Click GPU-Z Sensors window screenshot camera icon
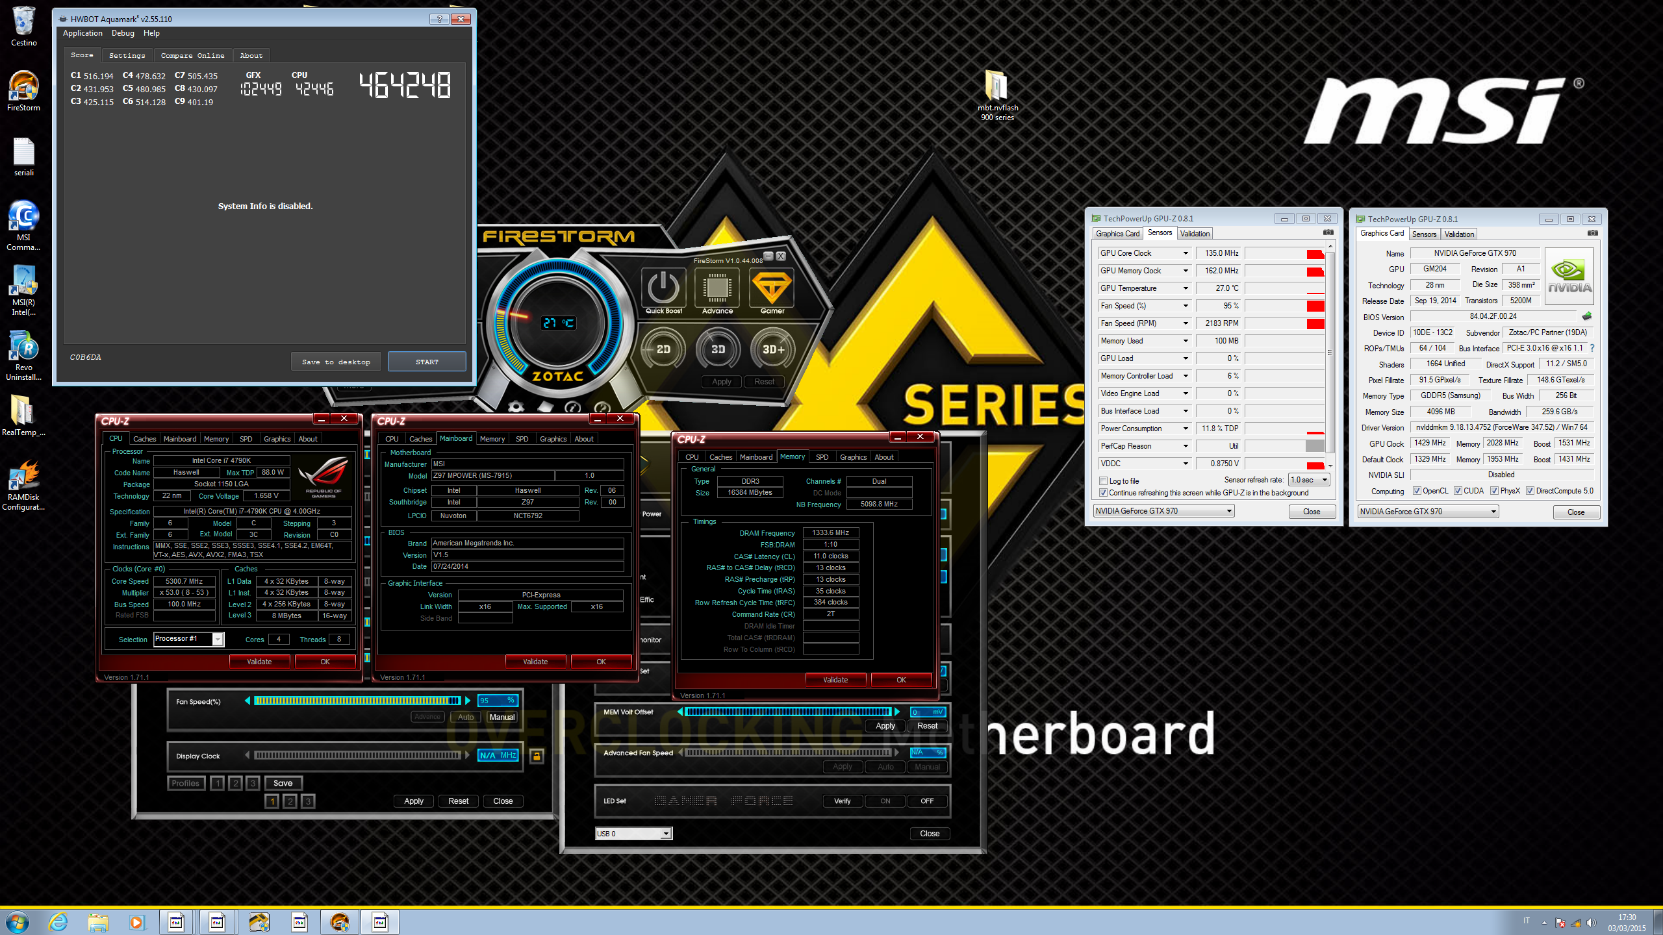1663x935 pixels. (x=1328, y=232)
